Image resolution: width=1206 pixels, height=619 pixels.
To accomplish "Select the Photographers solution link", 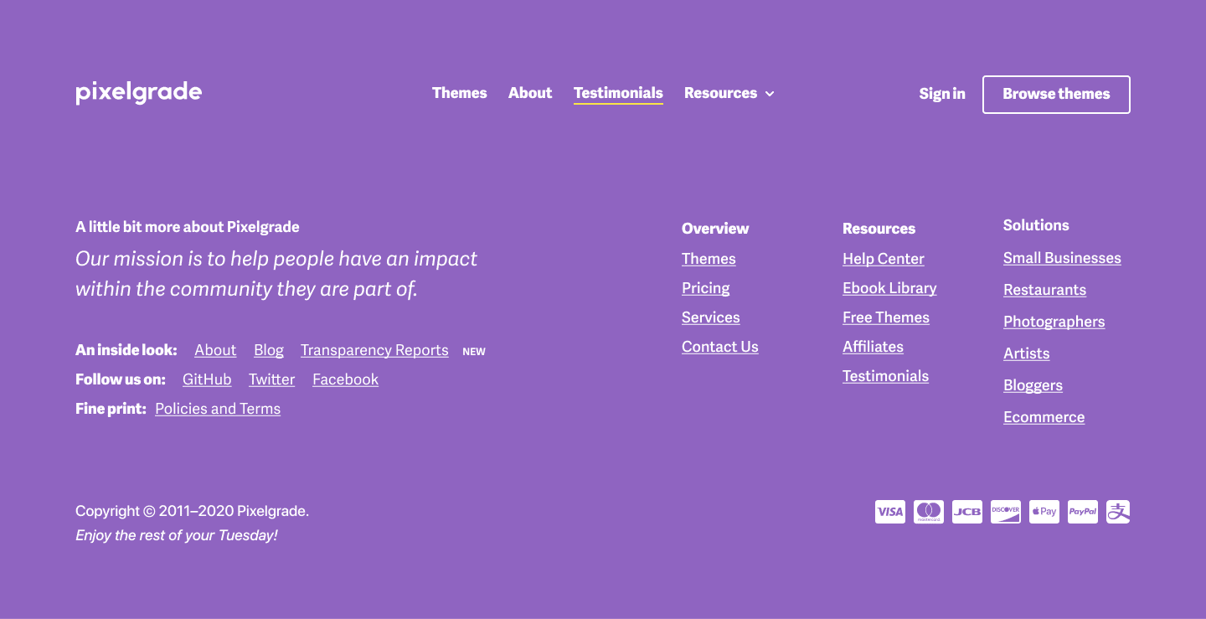I will 1054,321.
